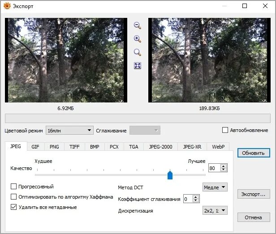
Task: Click the XnView app icon in title bar
Action: 7,6
